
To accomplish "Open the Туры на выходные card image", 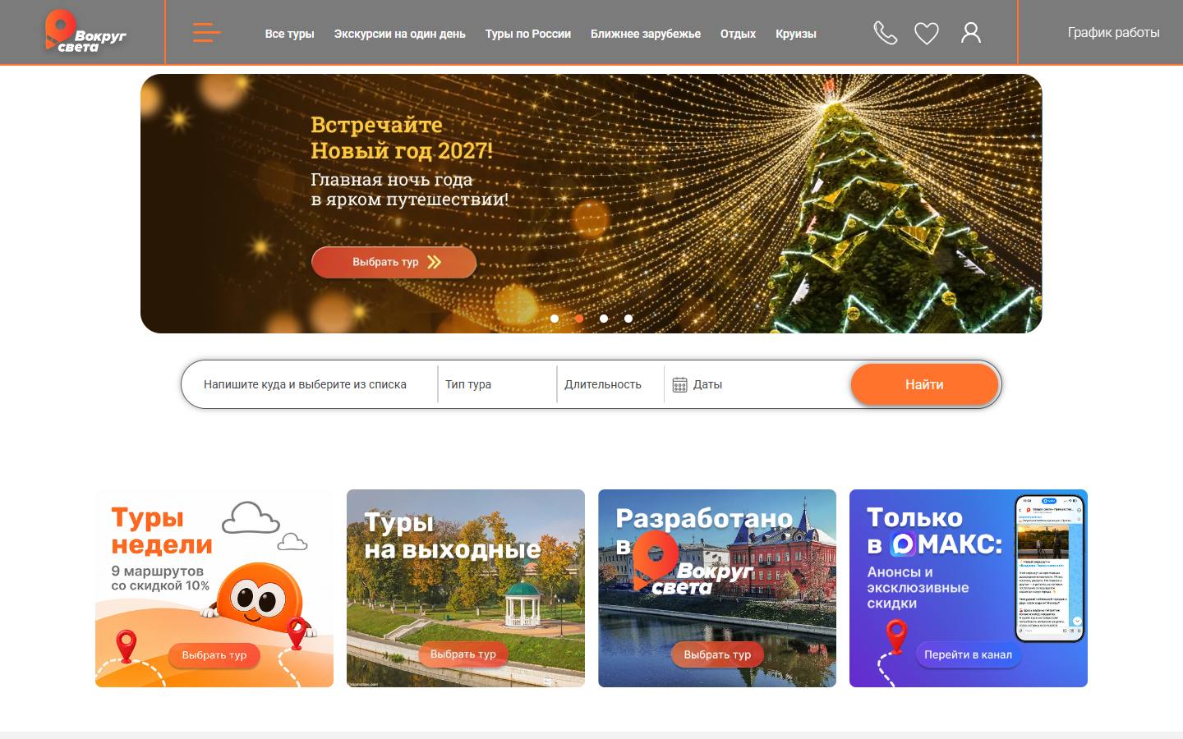I will (x=466, y=588).
